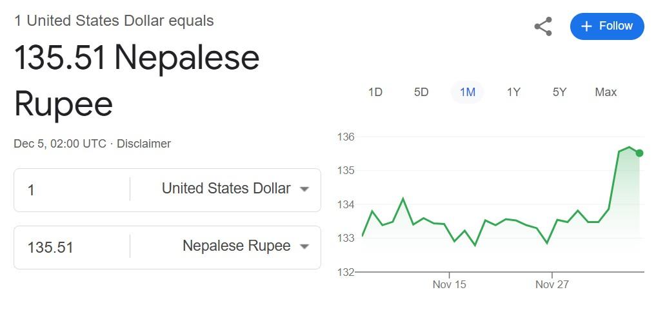656x312 pixels.
Task: Click the share icon
Action: click(x=543, y=26)
